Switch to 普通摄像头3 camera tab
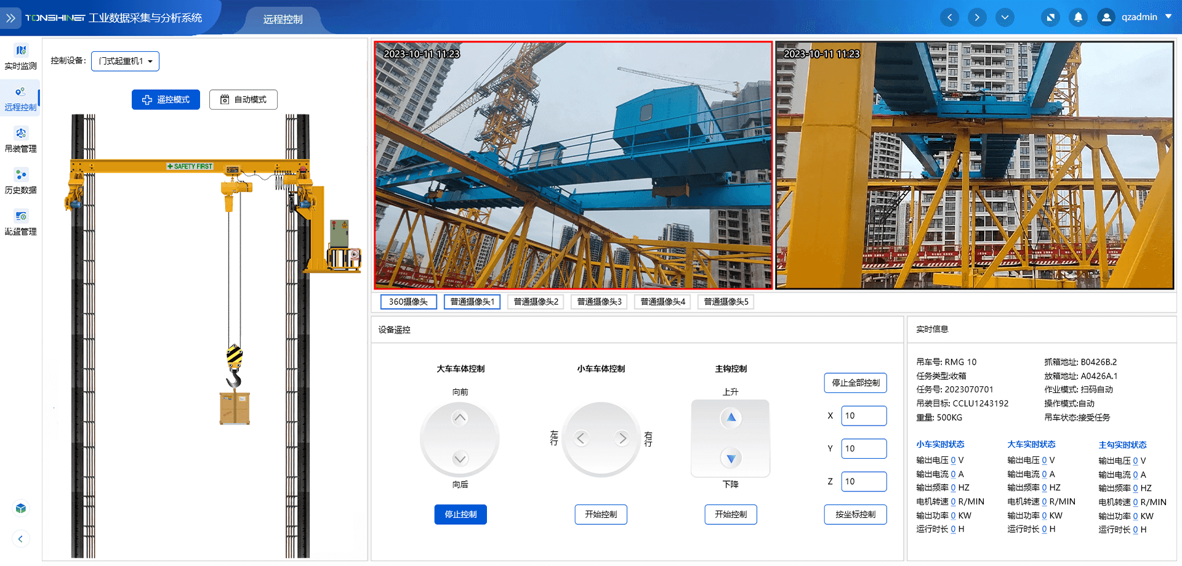 [x=599, y=302]
